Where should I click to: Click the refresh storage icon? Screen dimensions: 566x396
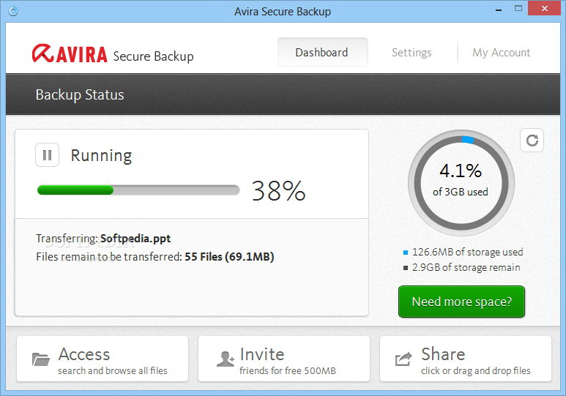coord(532,141)
